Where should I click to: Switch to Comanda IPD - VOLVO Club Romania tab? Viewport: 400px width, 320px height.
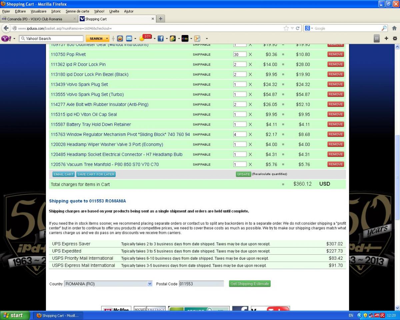click(x=39, y=19)
